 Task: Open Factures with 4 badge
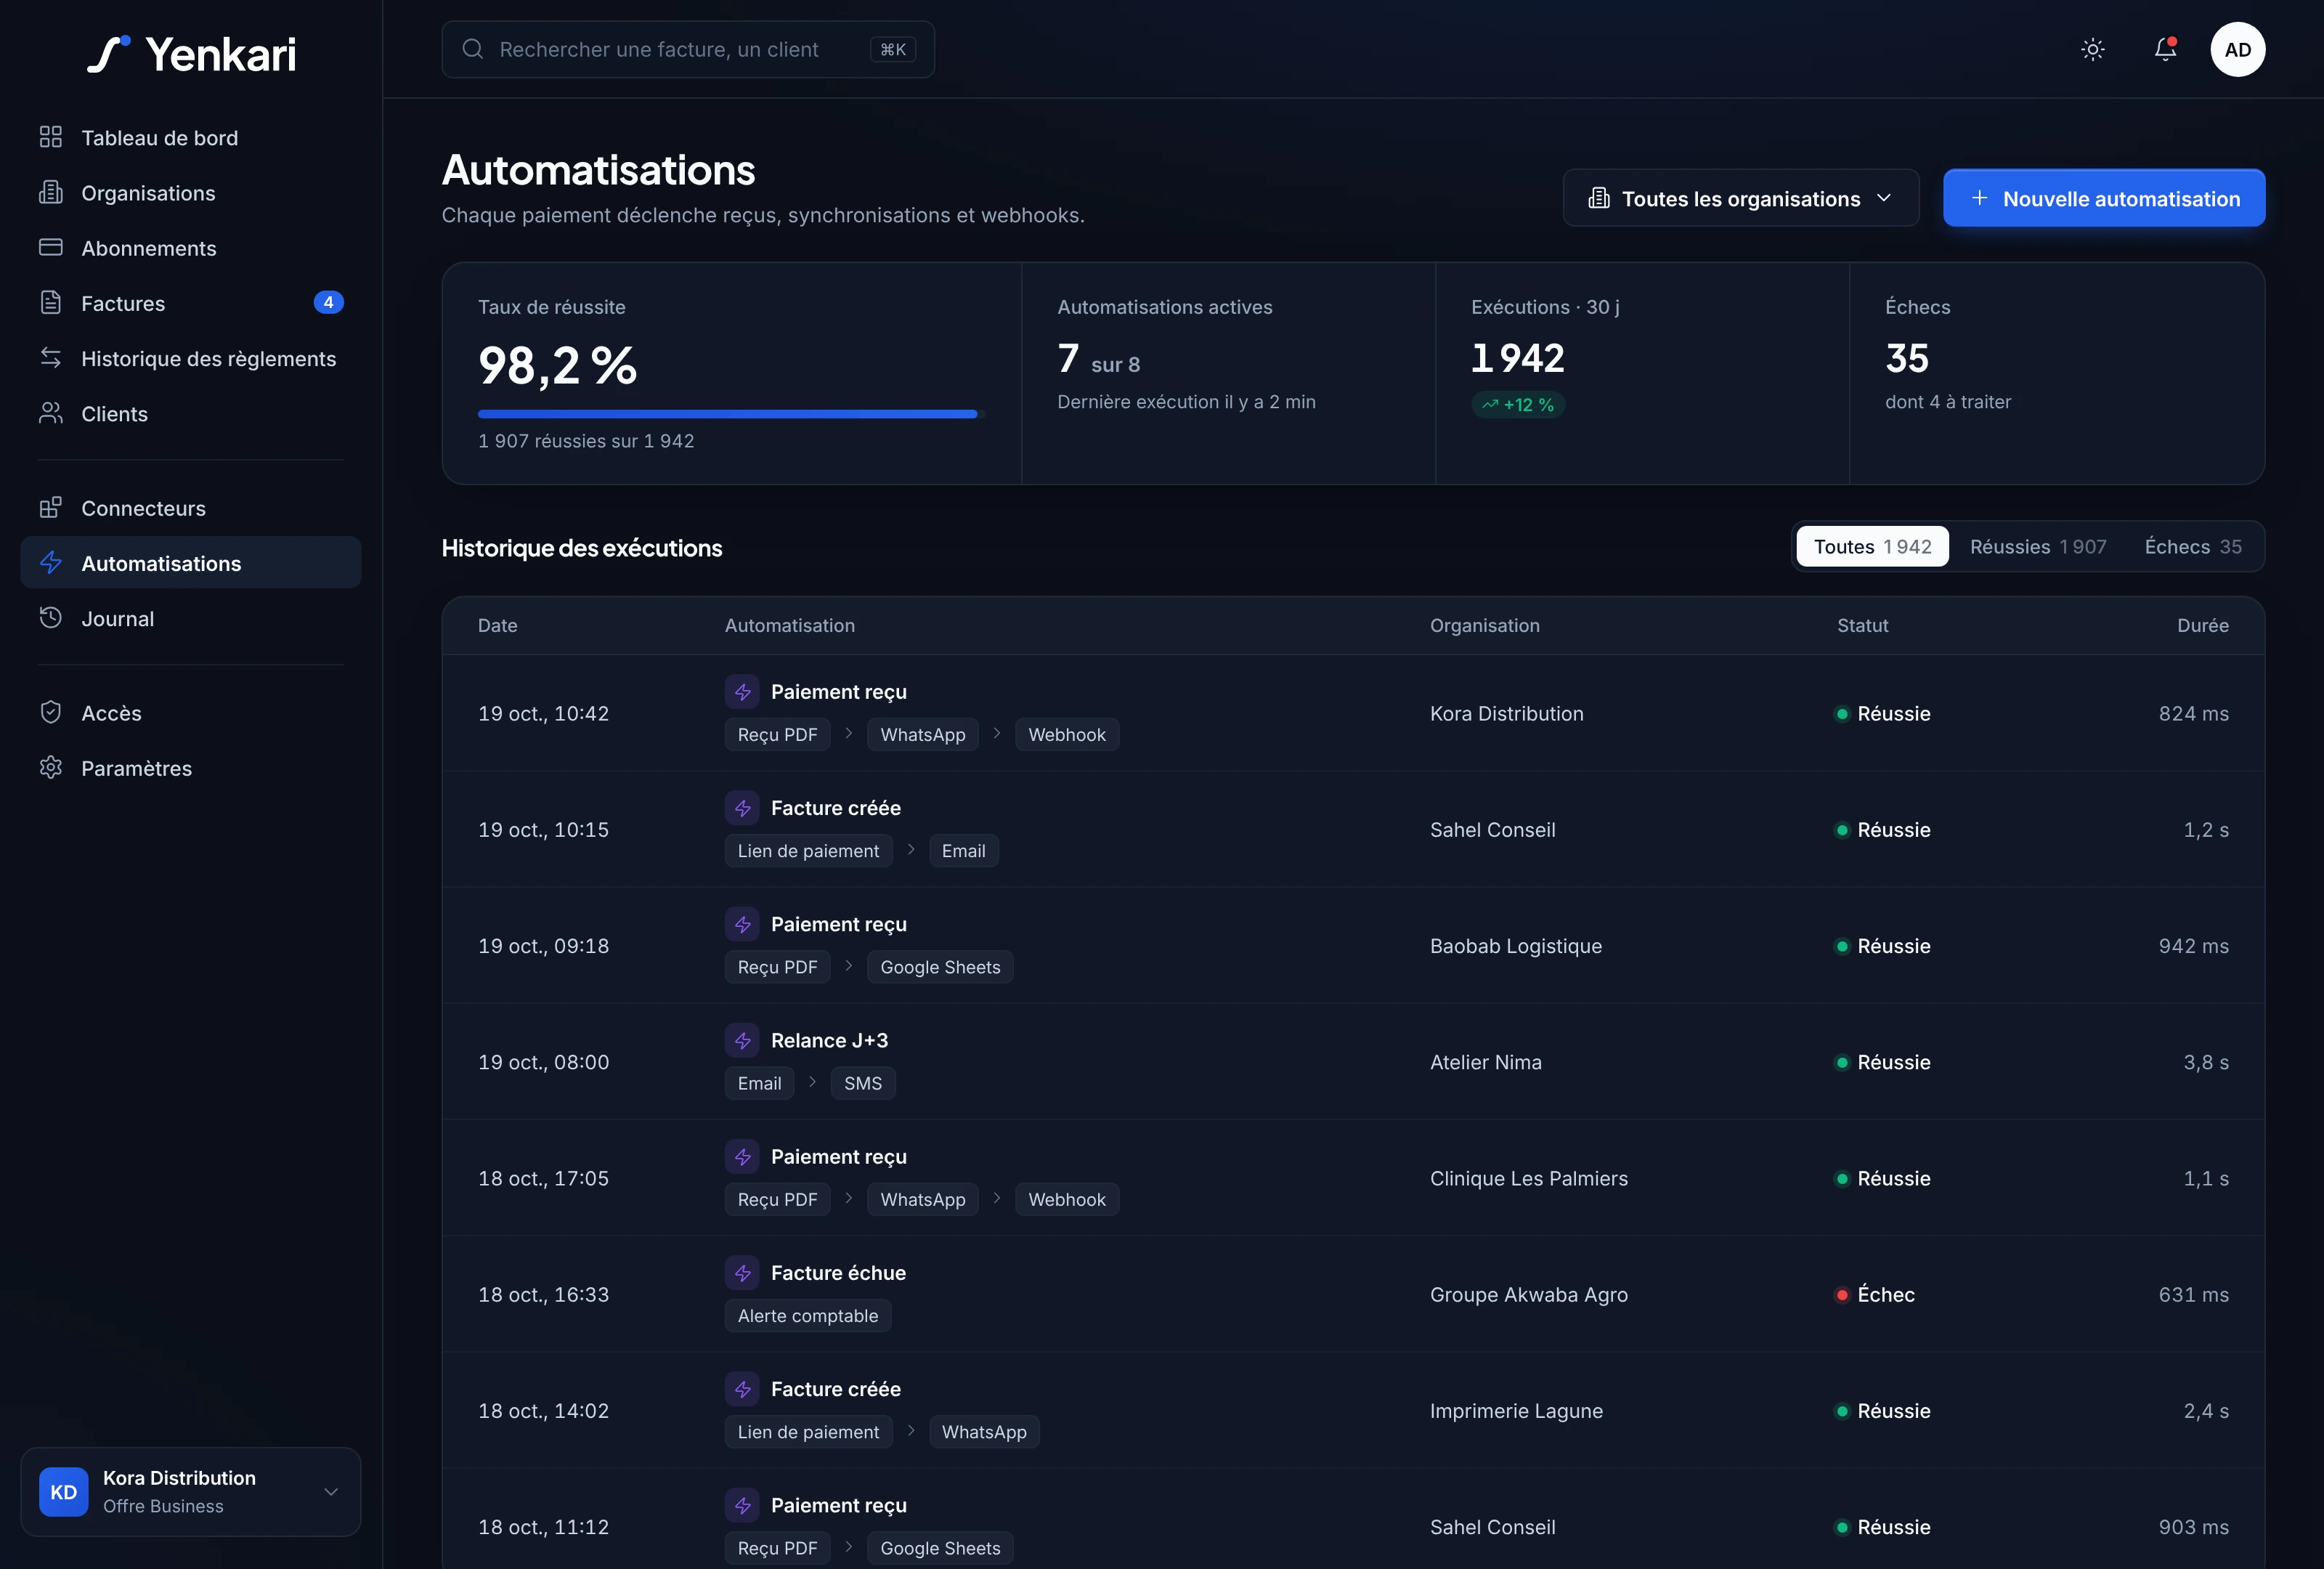tap(190, 303)
